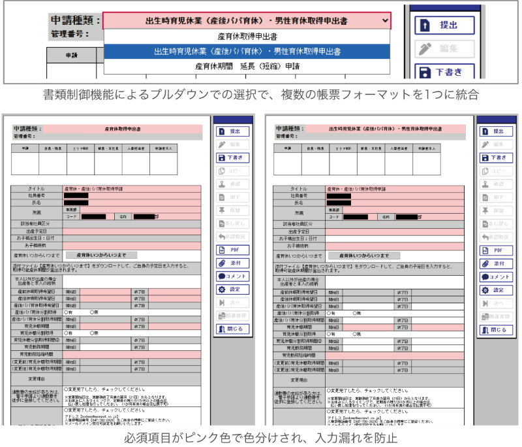The width and height of the screenshot is (522, 447).
Task: Open コメント speech bubble in left form's sidebar
Action: [x=233, y=276]
